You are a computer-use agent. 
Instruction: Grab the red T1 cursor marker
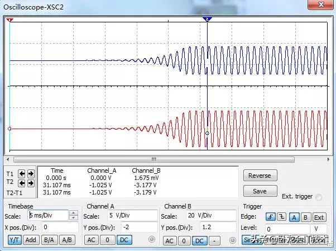[x=9, y=20]
